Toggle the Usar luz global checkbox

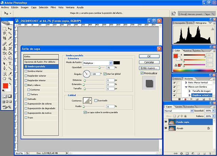[x=105, y=74]
